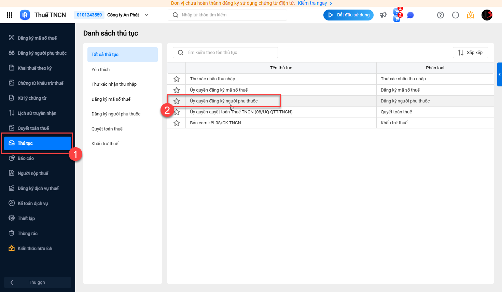
Task: Click the Tìm kiếm theo tên thủ tục field
Action: pos(225,53)
